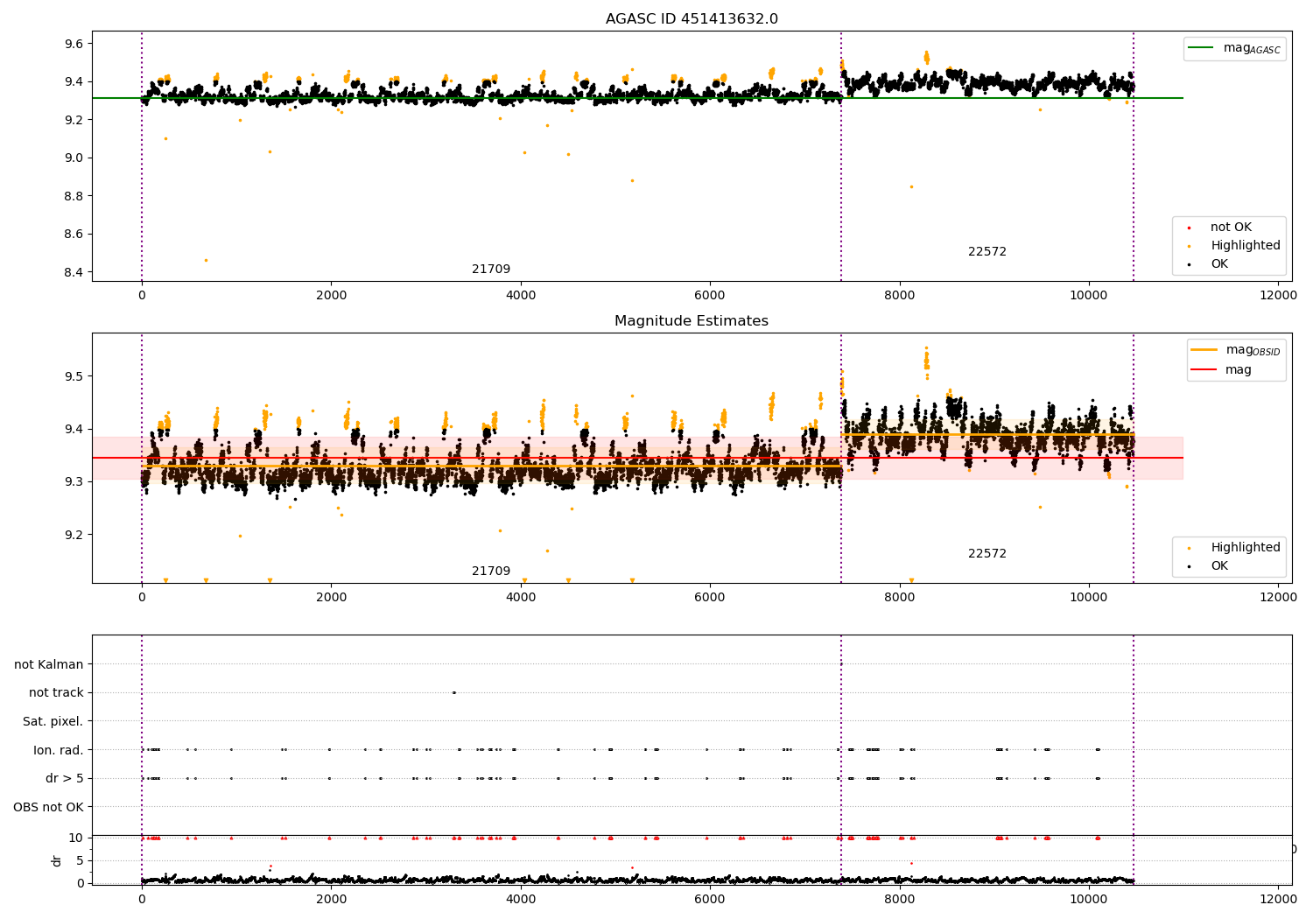1313x919 pixels.
Task: Click the 8.8 y-axis tick label
Action: (x=74, y=196)
